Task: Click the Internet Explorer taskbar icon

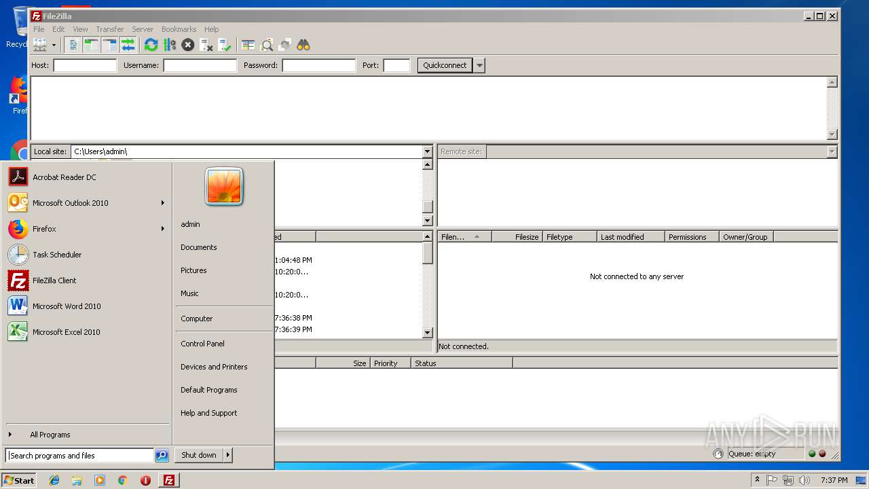Action: 54,480
